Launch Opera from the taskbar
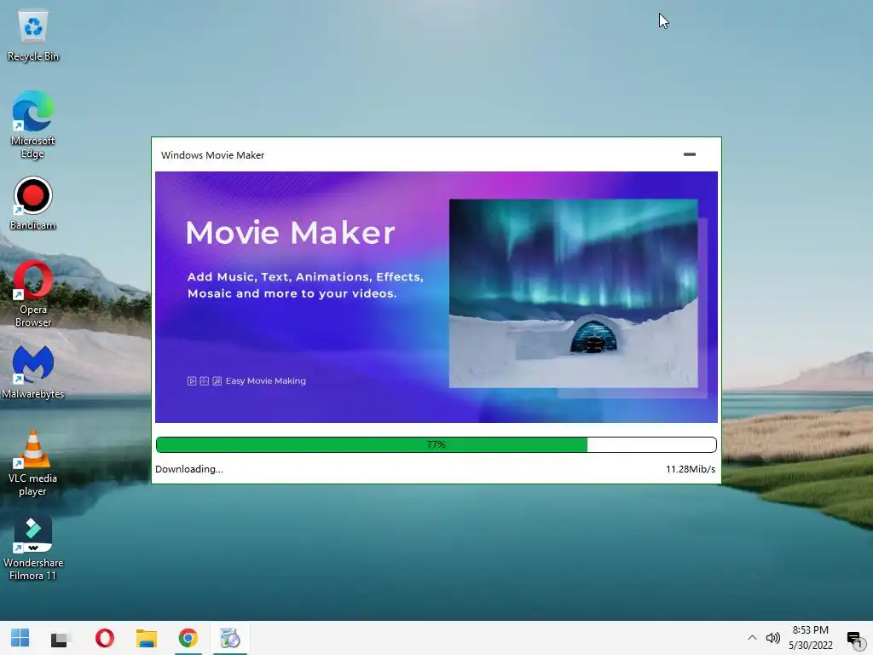Image resolution: width=873 pixels, height=655 pixels. 105,638
